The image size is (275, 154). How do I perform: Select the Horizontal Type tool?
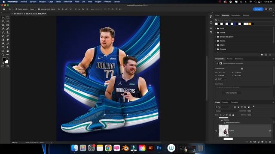tap(3, 47)
